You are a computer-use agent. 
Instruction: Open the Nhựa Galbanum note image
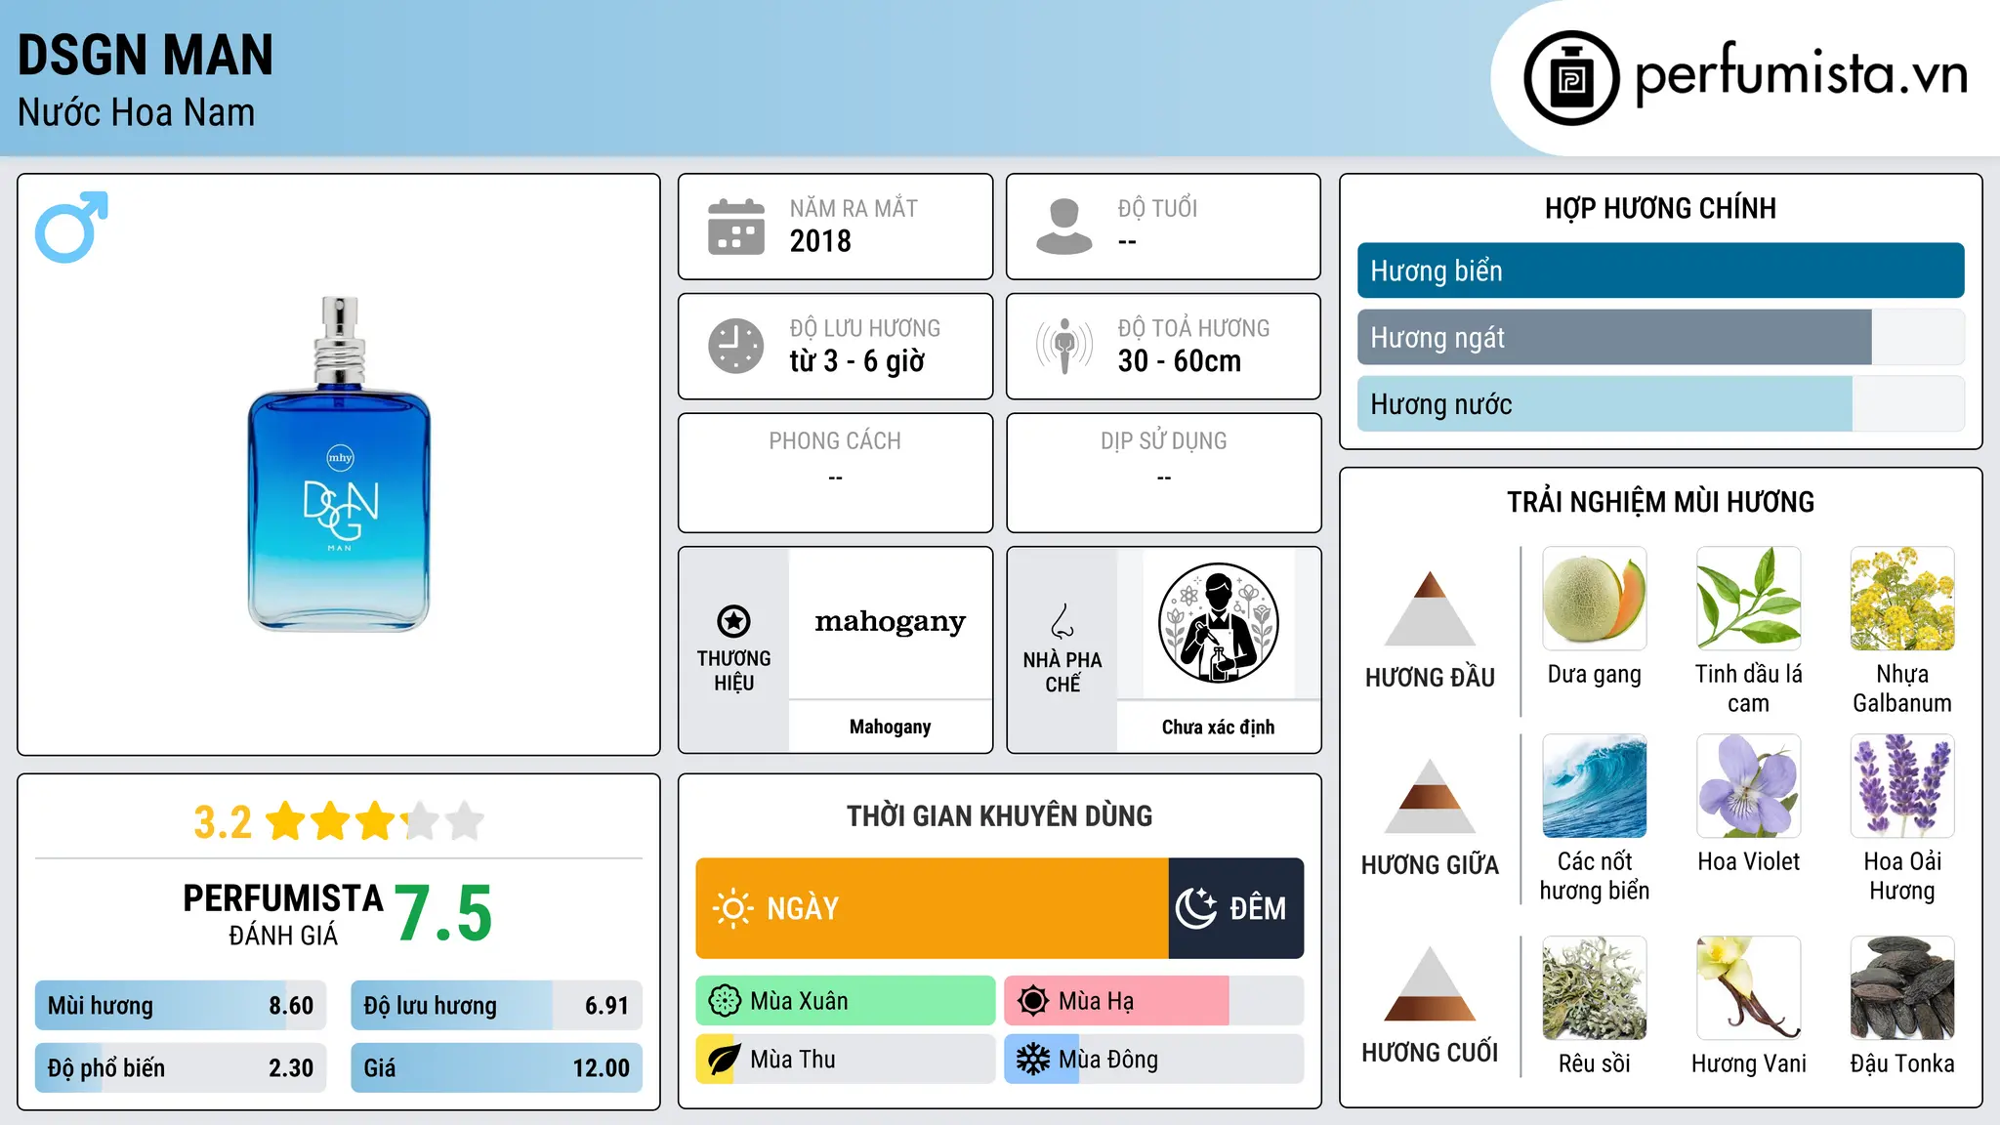coord(1902,599)
